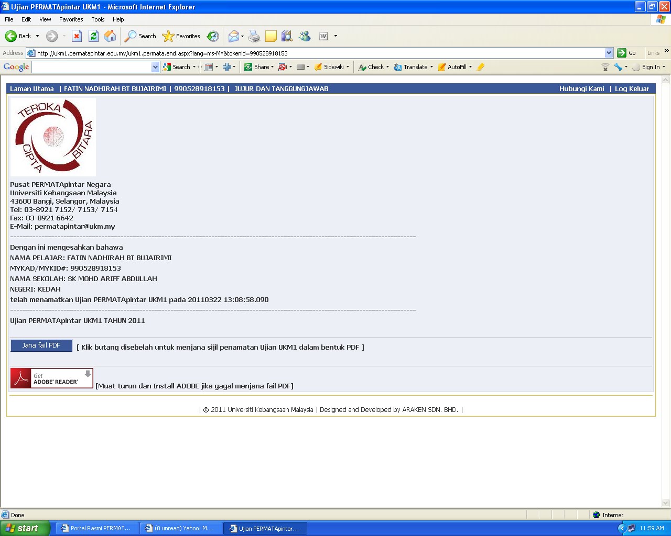Image resolution: width=671 pixels, height=536 pixels.
Task: Open the View menu
Action: tap(45, 19)
